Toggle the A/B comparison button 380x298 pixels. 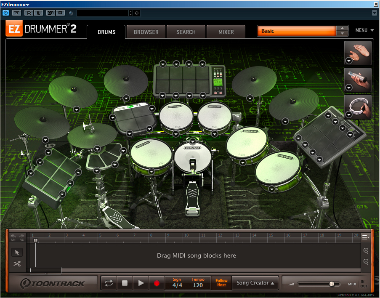(50, 13)
